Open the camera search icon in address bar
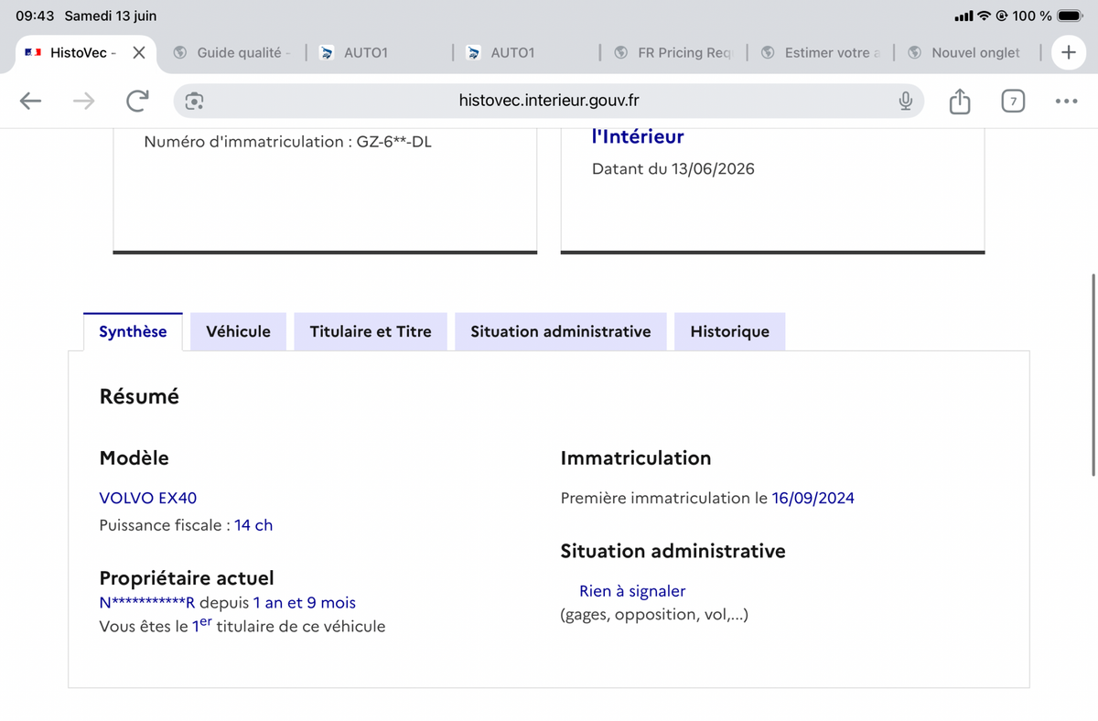This screenshot has height=721, width=1098. pyautogui.click(x=194, y=101)
